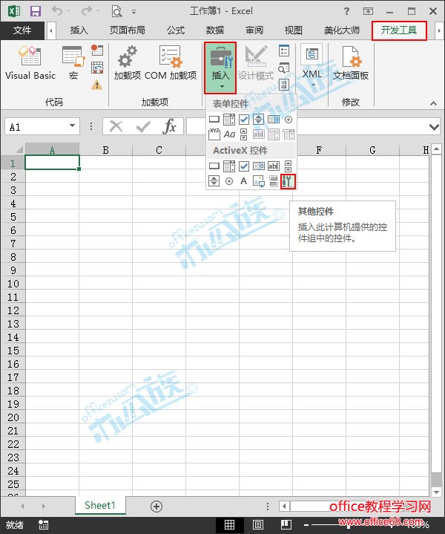Open the 加载项 add-ins gear icon
445x534 pixels.
coord(128,64)
